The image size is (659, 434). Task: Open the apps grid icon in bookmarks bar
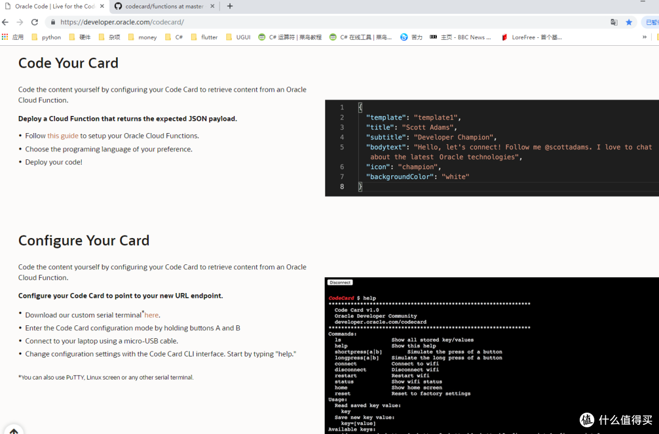5,37
